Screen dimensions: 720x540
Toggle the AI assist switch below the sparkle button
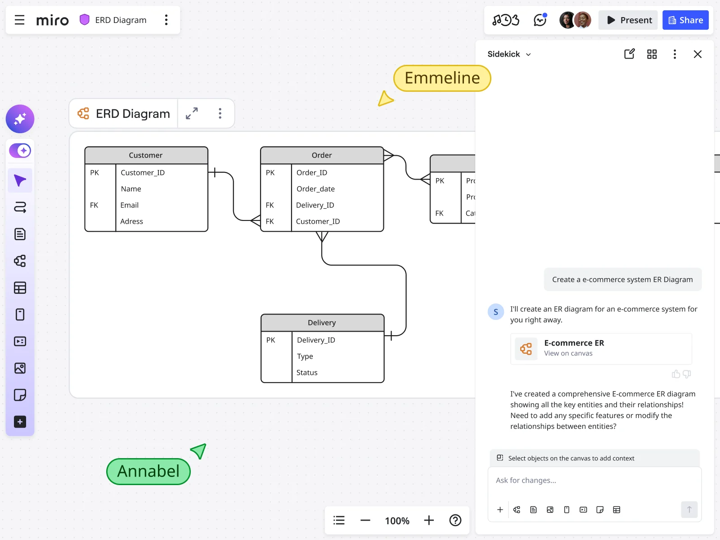[x=20, y=150]
